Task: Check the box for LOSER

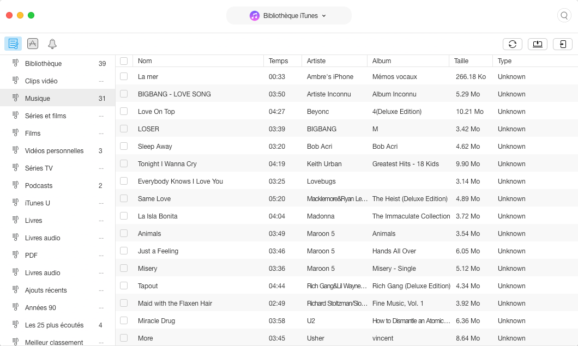Action: coord(124,129)
